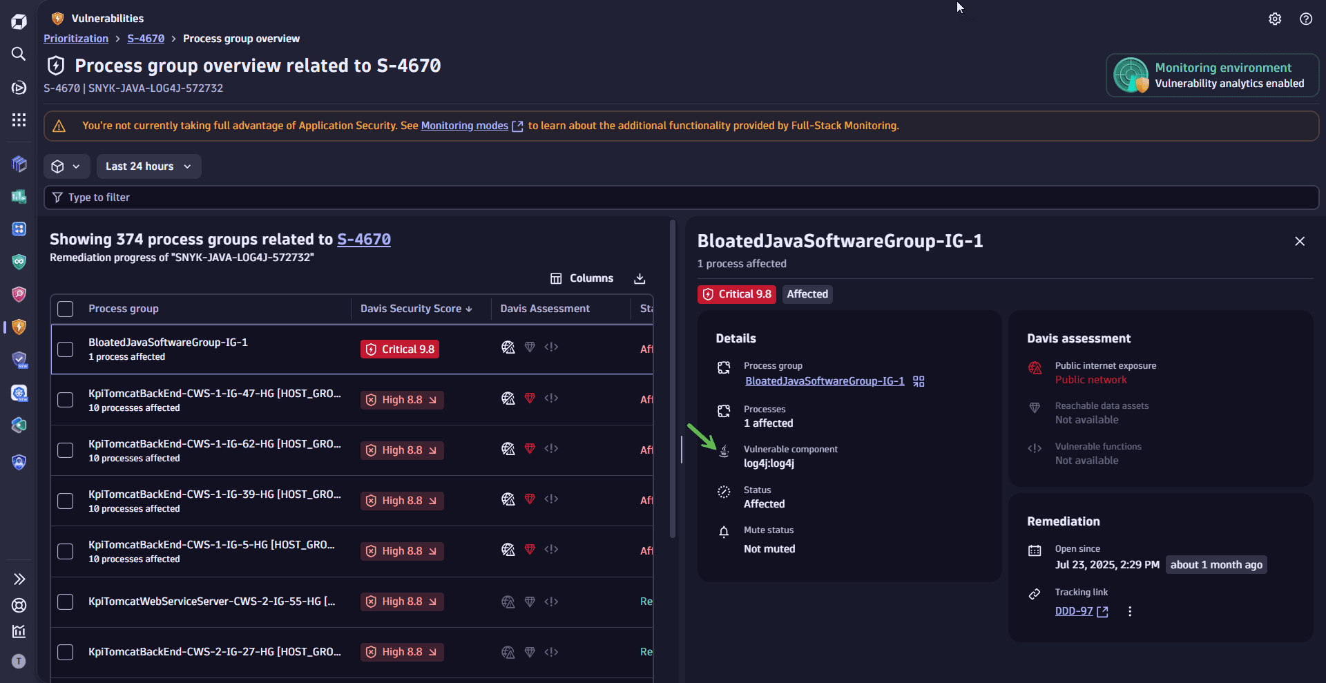The width and height of the screenshot is (1326, 683).
Task: Click the Davis Assessment column header
Action: pyautogui.click(x=545, y=309)
